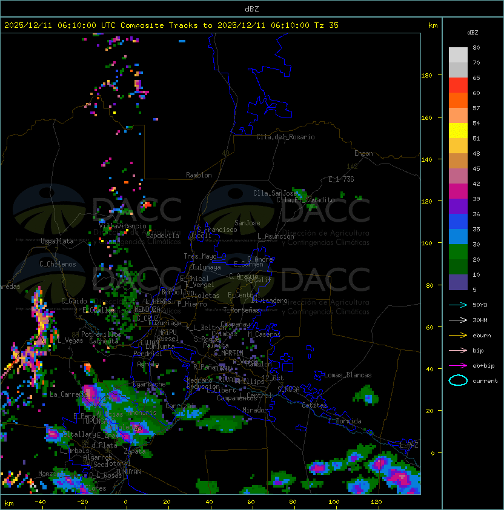Click the '-20' tick on the bottom km axis
The width and height of the screenshot is (504, 510).
click(x=82, y=502)
